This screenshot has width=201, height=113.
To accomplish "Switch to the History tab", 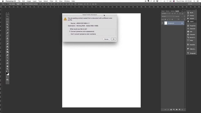I will coord(167,11).
